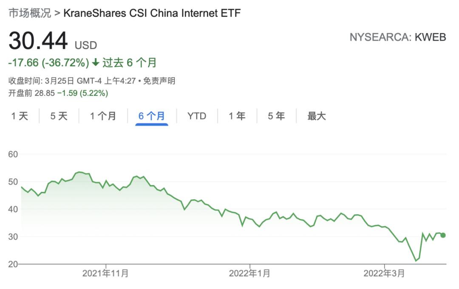Click the 2022年1月 axis label

tap(249, 274)
